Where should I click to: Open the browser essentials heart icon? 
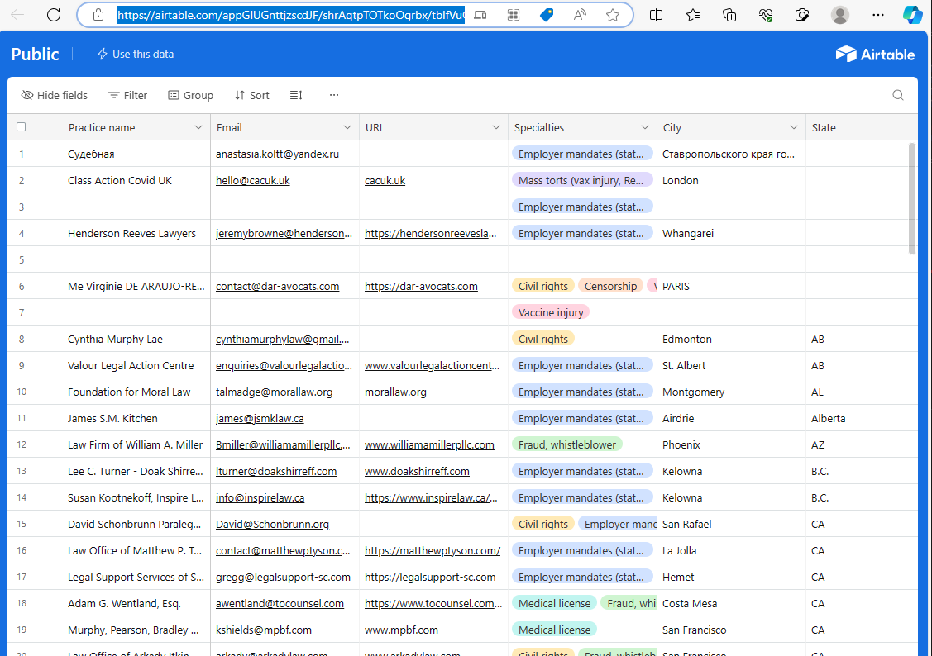[766, 15]
